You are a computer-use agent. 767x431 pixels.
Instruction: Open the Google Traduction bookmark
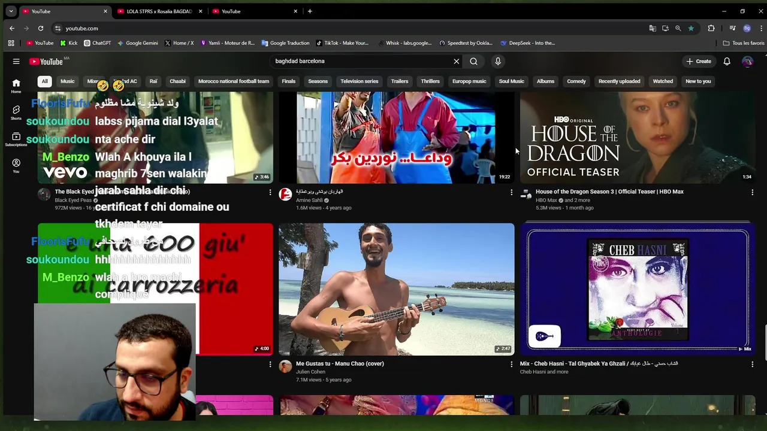coord(285,43)
